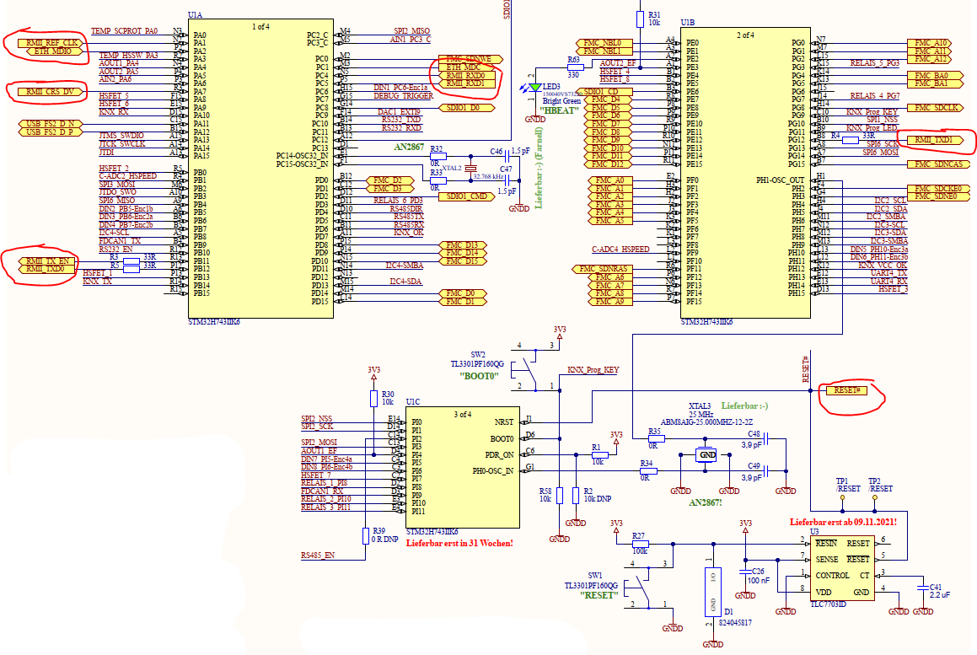Click the "2 of 4" sheet designator on U1B

coord(746,37)
